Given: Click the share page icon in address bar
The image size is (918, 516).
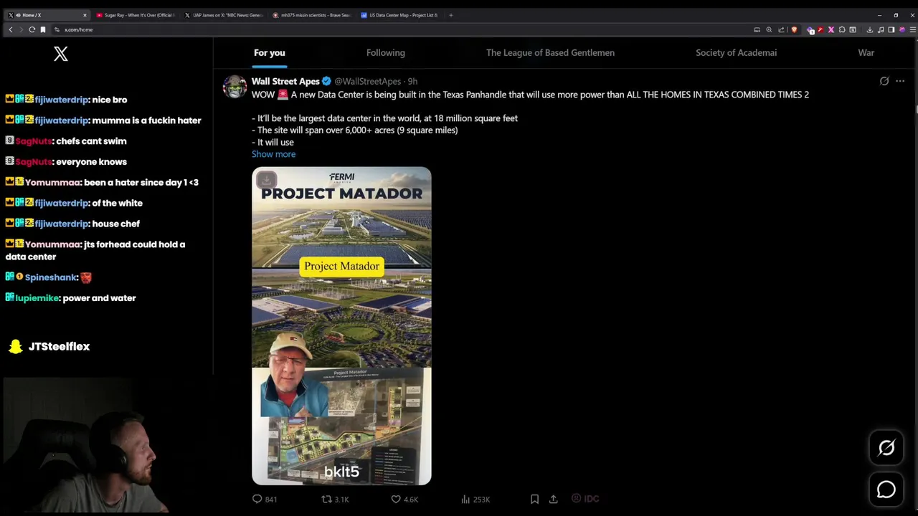Looking at the screenshot, I should 781,29.
